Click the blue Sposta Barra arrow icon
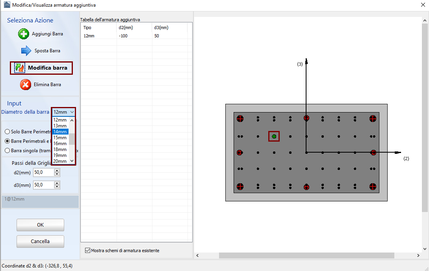The width and height of the screenshot is (429, 271). pos(26,51)
